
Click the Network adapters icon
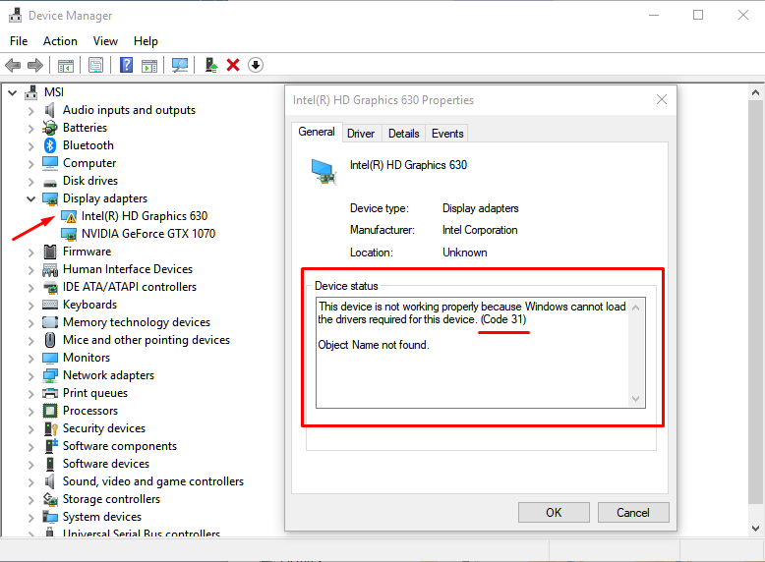point(50,375)
